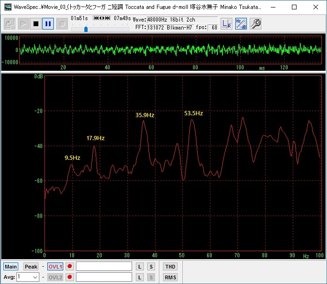Click the OVL1 text input field
The height and width of the screenshot is (284, 327).
tap(104, 266)
